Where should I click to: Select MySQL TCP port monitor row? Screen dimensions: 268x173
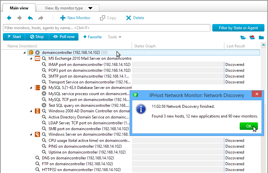pos(89,100)
